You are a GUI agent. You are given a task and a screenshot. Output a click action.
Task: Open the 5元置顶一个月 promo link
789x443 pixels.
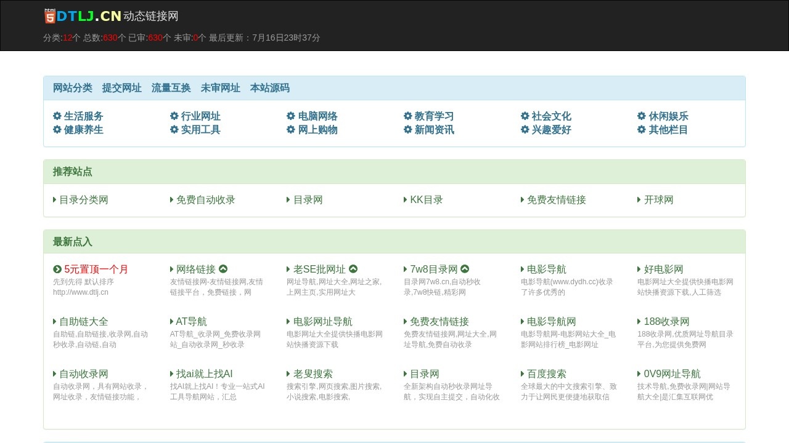tap(96, 269)
